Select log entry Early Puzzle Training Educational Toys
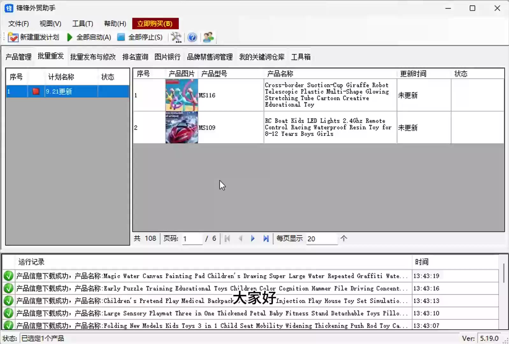The height and width of the screenshot is (344, 509). point(213,288)
